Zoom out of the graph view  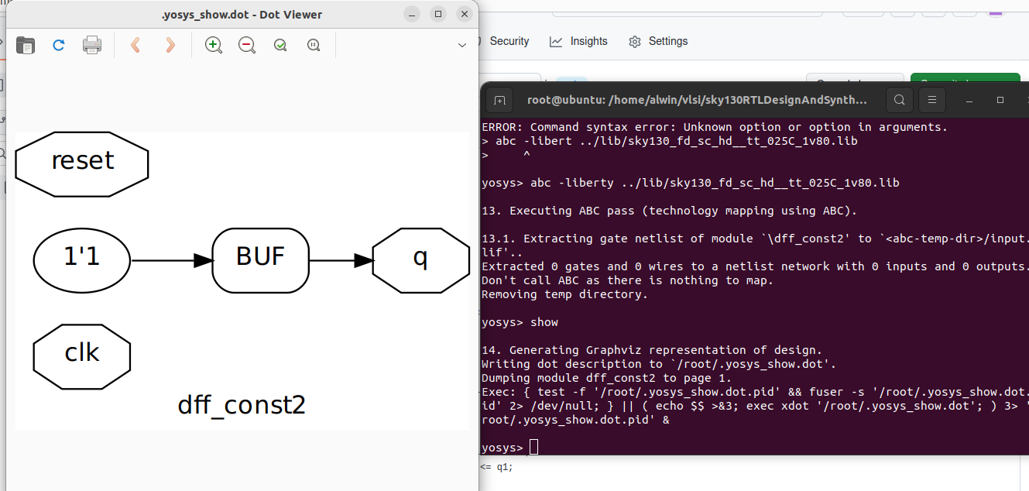246,45
